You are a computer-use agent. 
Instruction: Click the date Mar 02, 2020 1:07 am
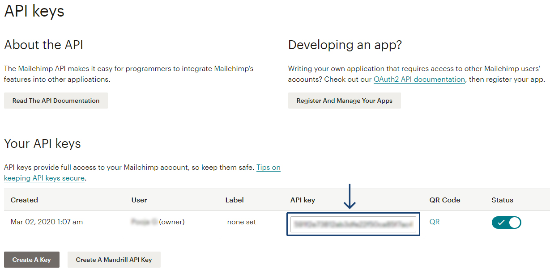pyautogui.click(x=47, y=222)
